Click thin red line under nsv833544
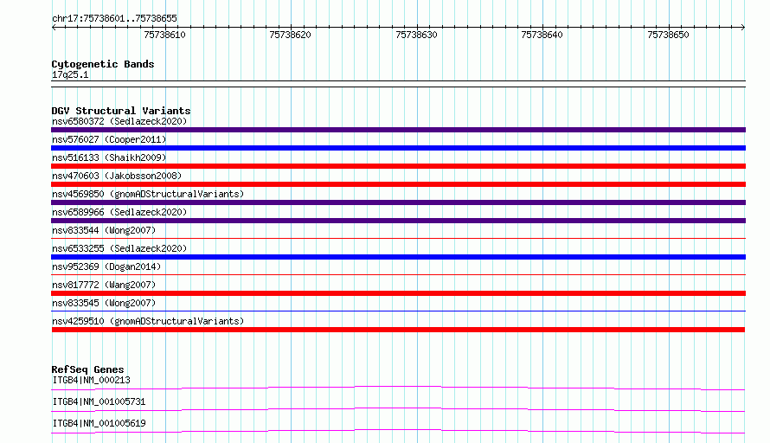 tap(398, 238)
